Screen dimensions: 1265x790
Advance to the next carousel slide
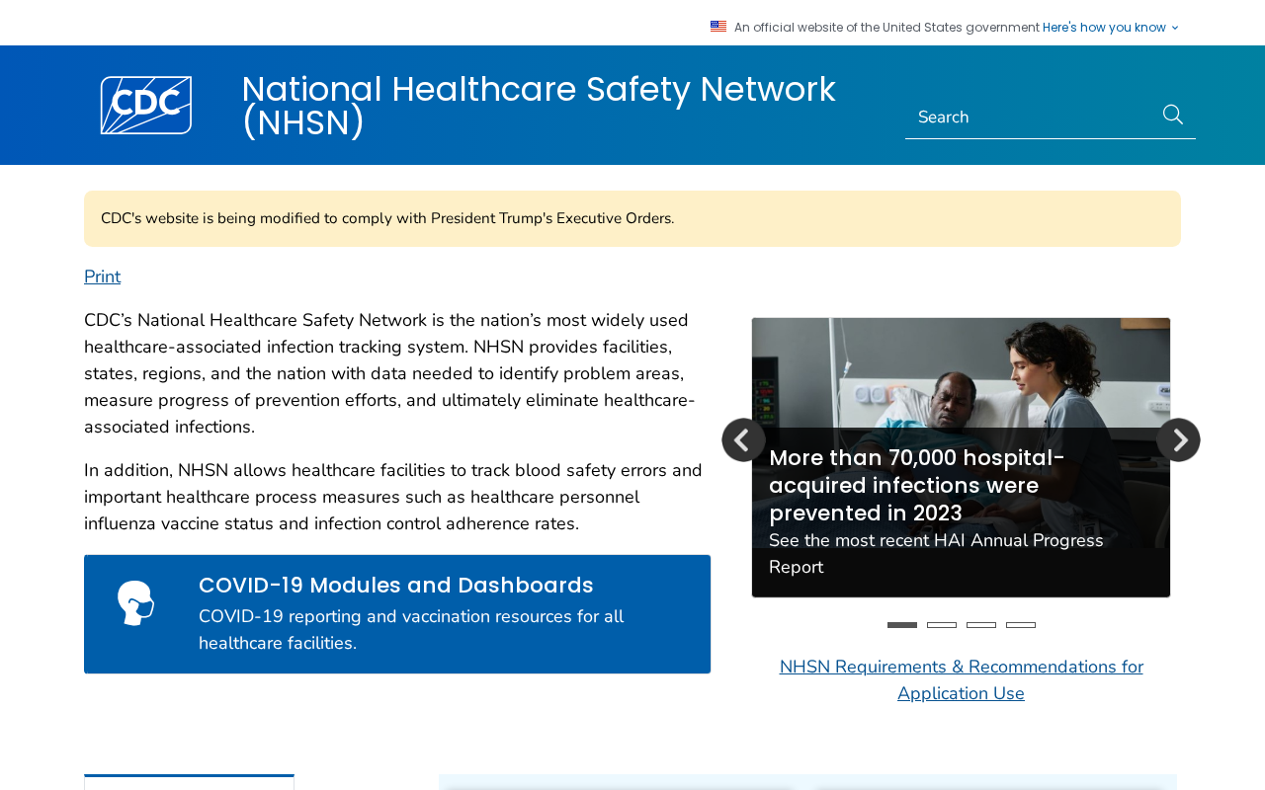pos(1178,439)
